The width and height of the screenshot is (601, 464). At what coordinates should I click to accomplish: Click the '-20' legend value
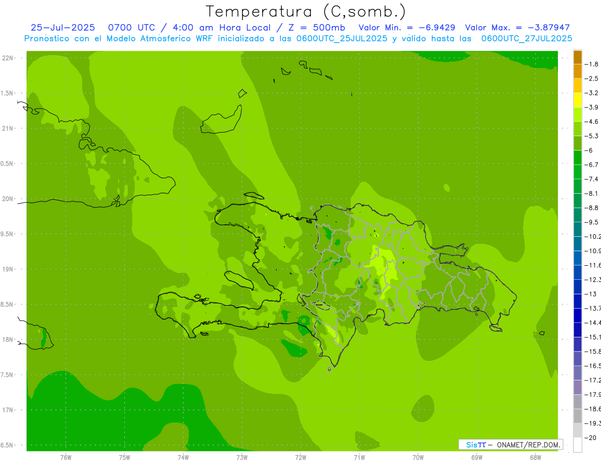[x=590, y=437]
